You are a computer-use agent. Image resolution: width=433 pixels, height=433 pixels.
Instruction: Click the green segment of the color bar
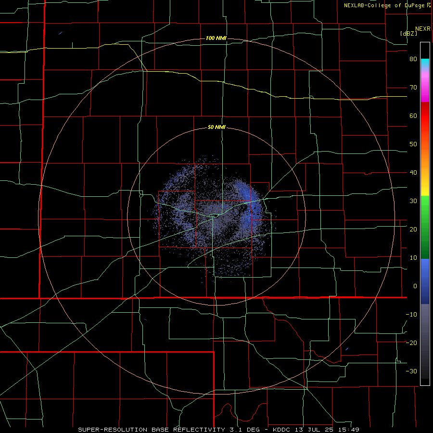(425, 227)
